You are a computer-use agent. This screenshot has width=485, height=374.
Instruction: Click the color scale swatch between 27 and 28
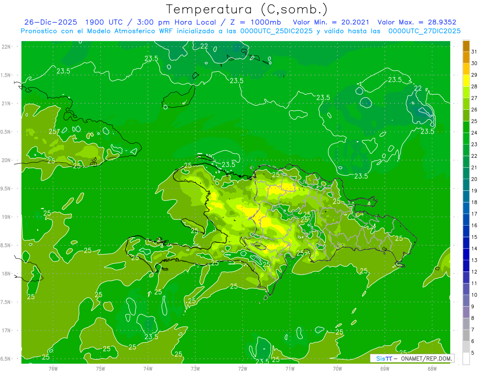(x=466, y=92)
